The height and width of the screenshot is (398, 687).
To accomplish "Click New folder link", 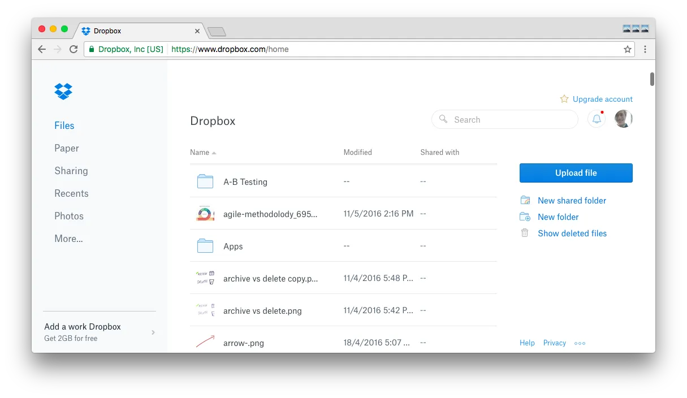I will (x=558, y=217).
